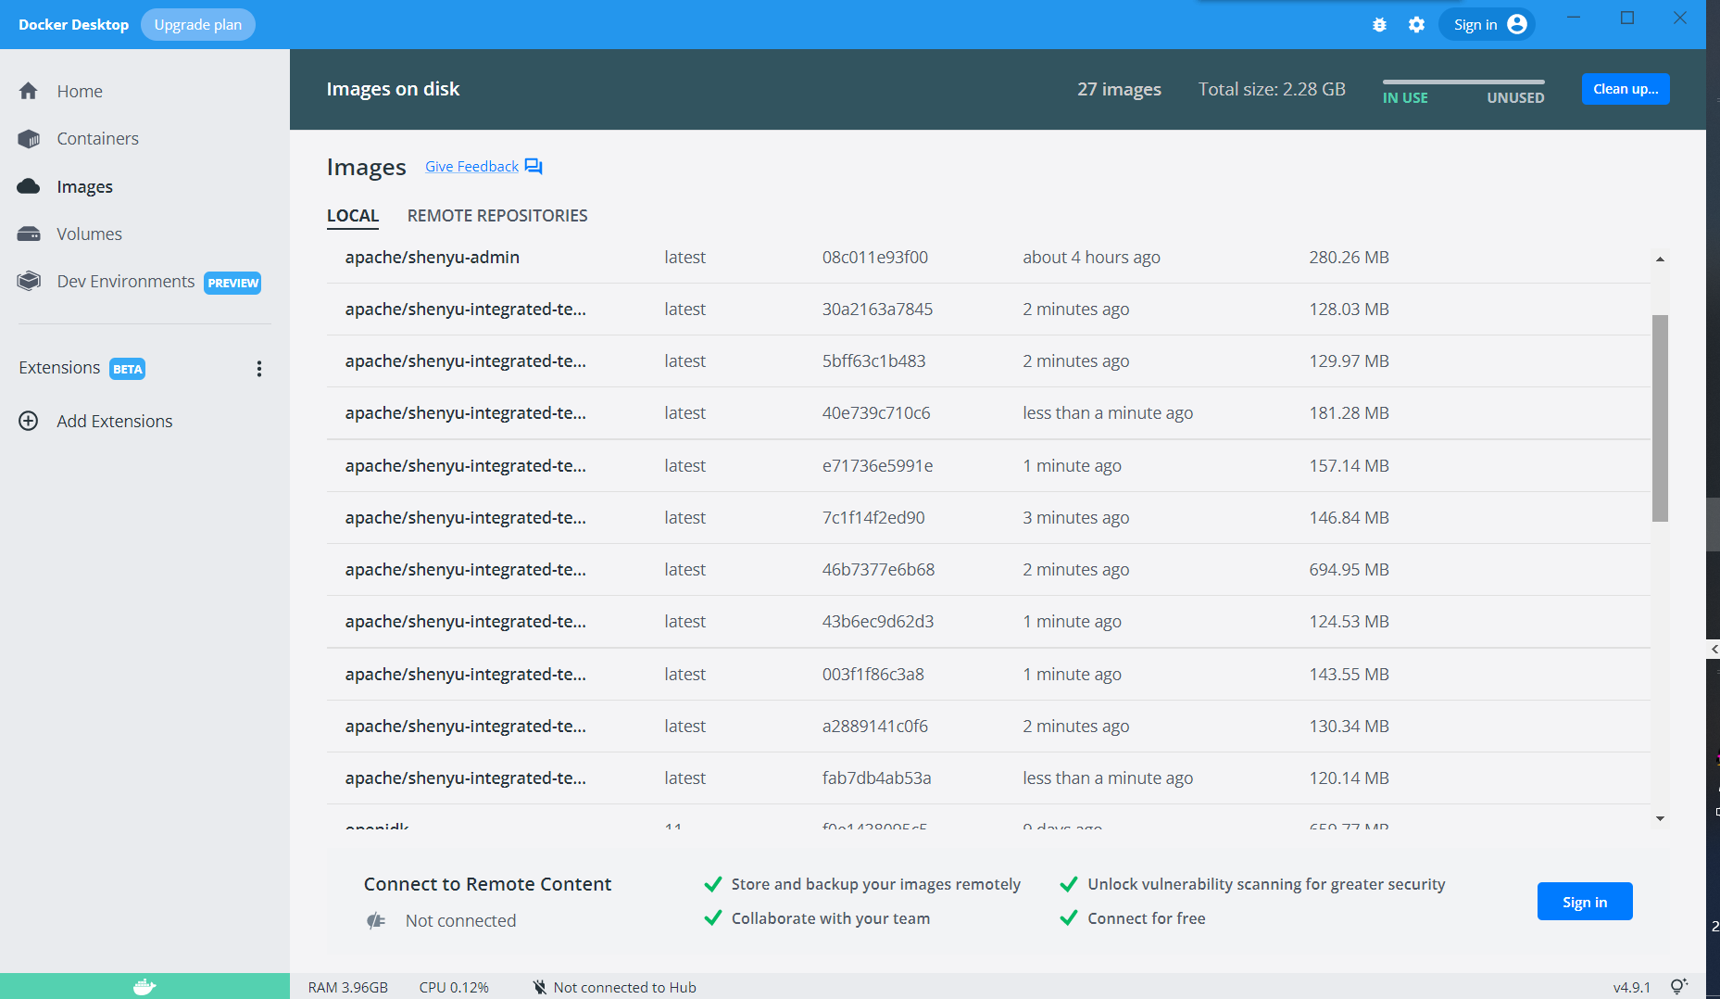Select Images in the sidebar
This screenshot has height=999, width=1720.
pyautogui.click(x=84, y=186)
